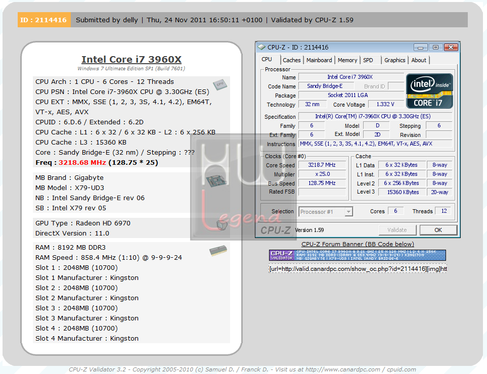
Task: Click the MB Model : X79-UD3 line
Action: click(x=70, y=188)
